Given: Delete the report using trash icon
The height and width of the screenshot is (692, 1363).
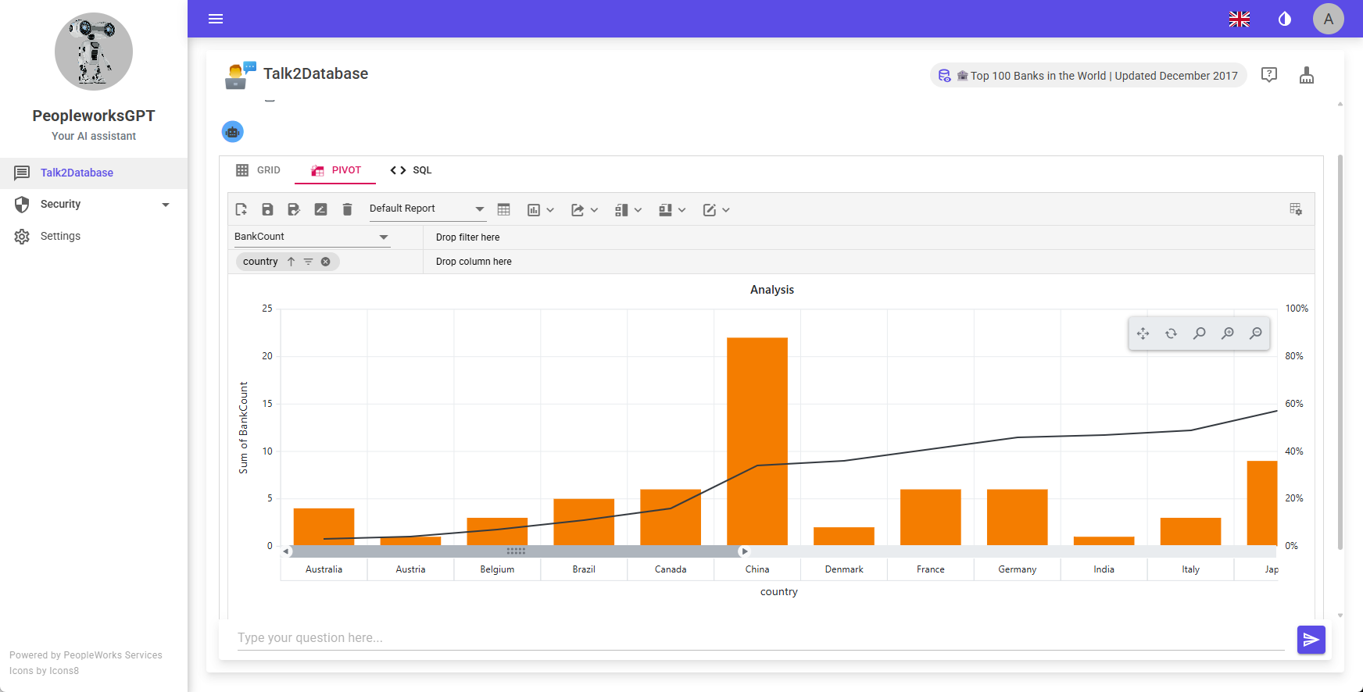Looking at the screenshot, I should [x=347, y=209].
